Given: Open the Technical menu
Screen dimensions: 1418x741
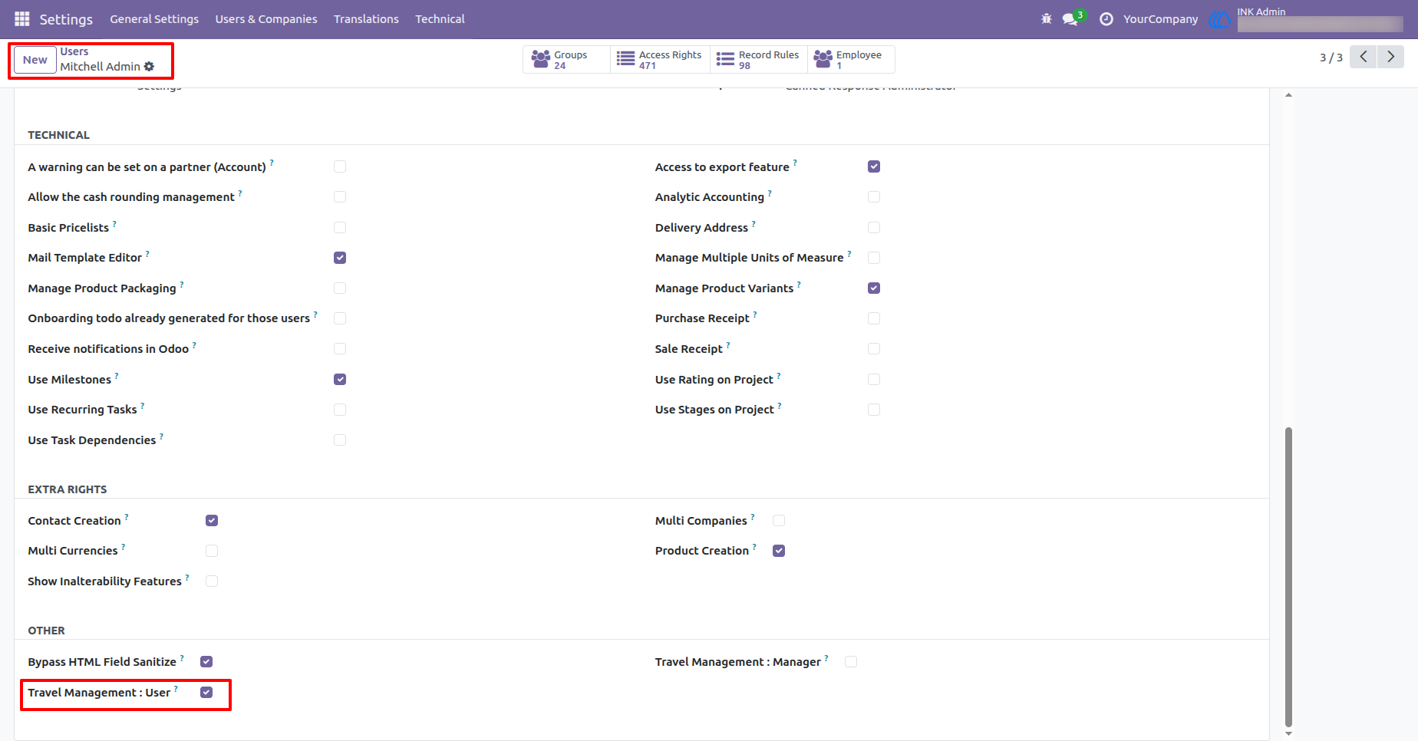Looking at the screenshot, I should (x=440, y=18).
